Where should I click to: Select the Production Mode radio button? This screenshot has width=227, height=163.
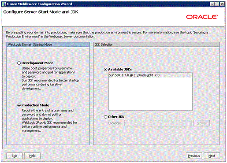pyautogui.click(x=19, y=105)
